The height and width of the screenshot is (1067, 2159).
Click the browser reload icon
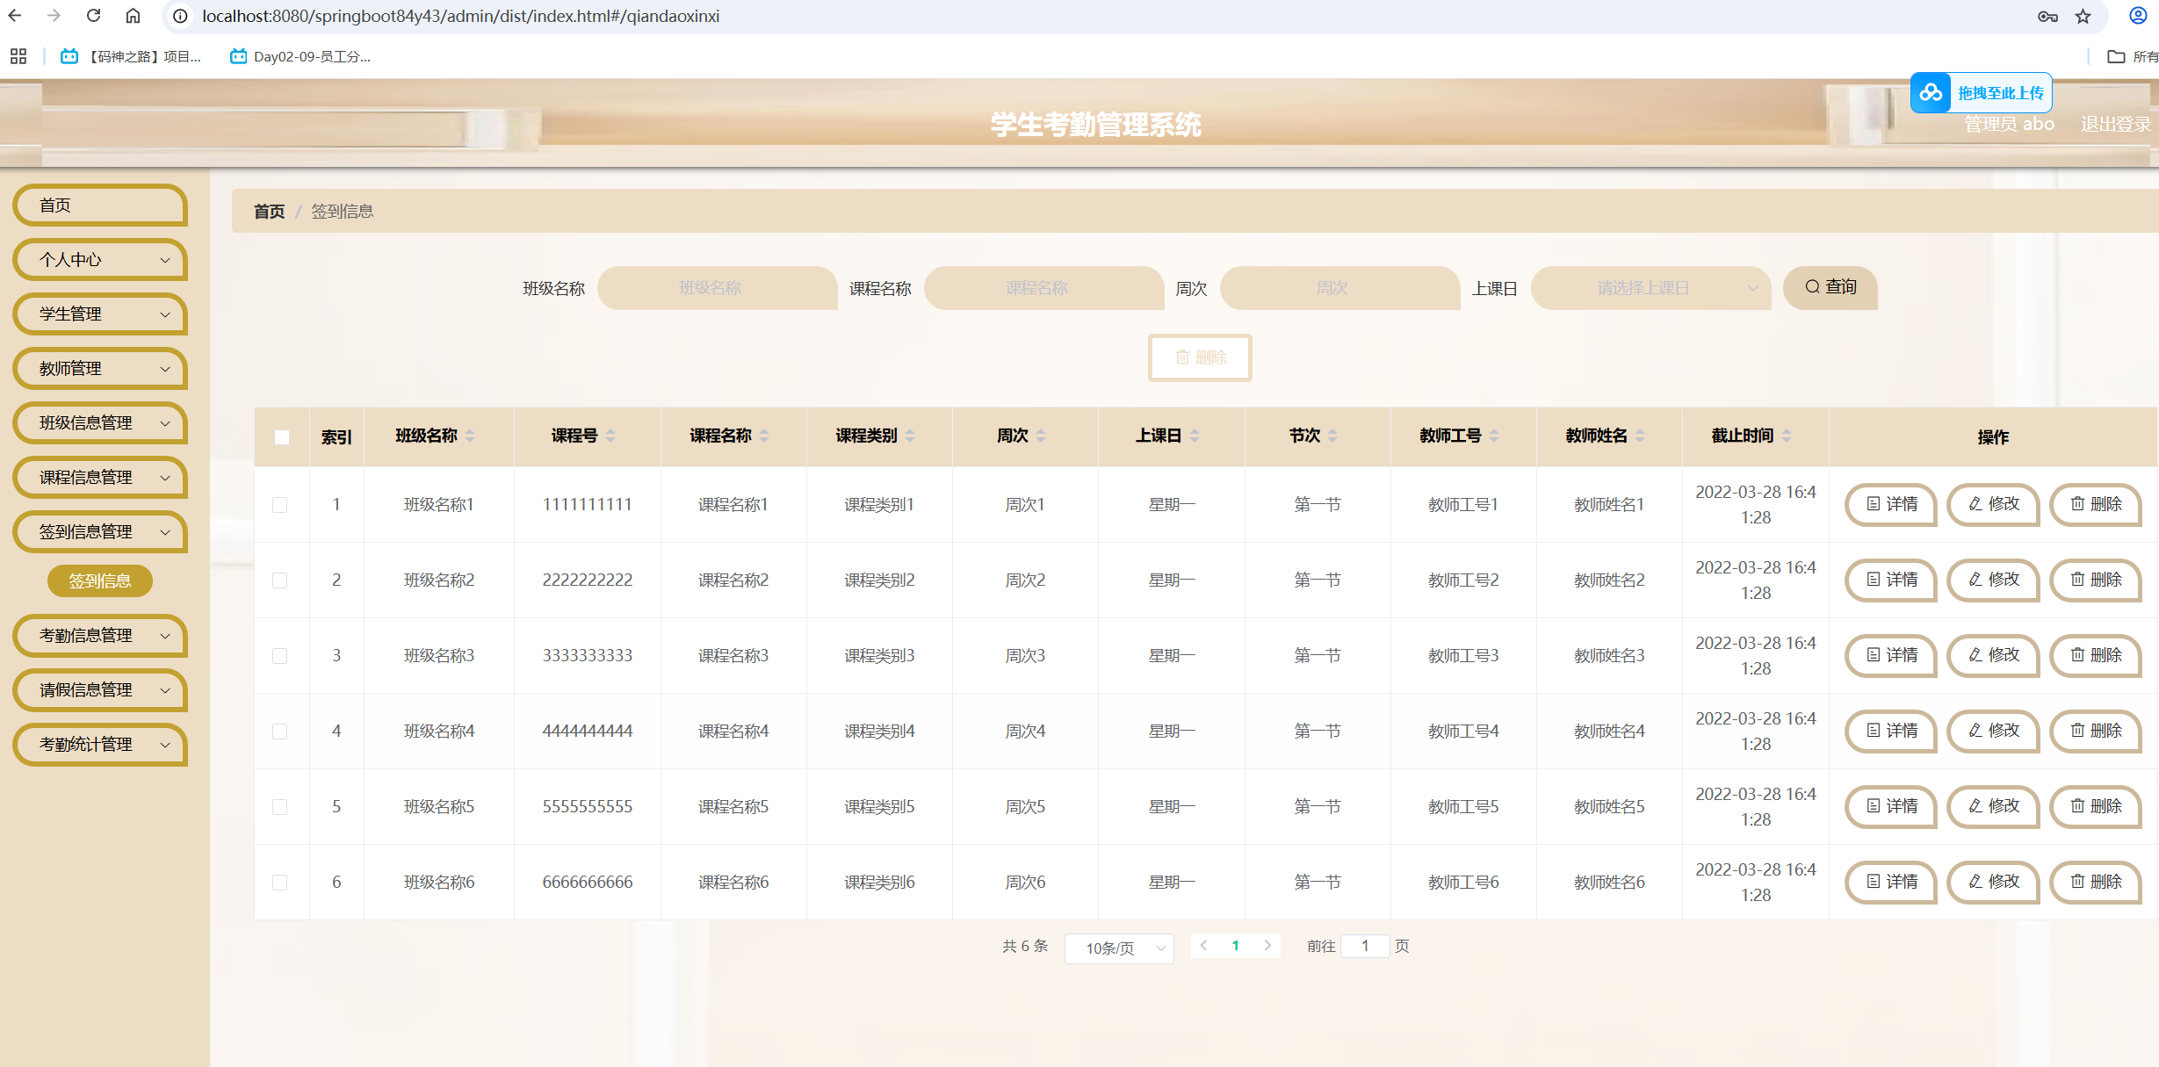point(93,16)
